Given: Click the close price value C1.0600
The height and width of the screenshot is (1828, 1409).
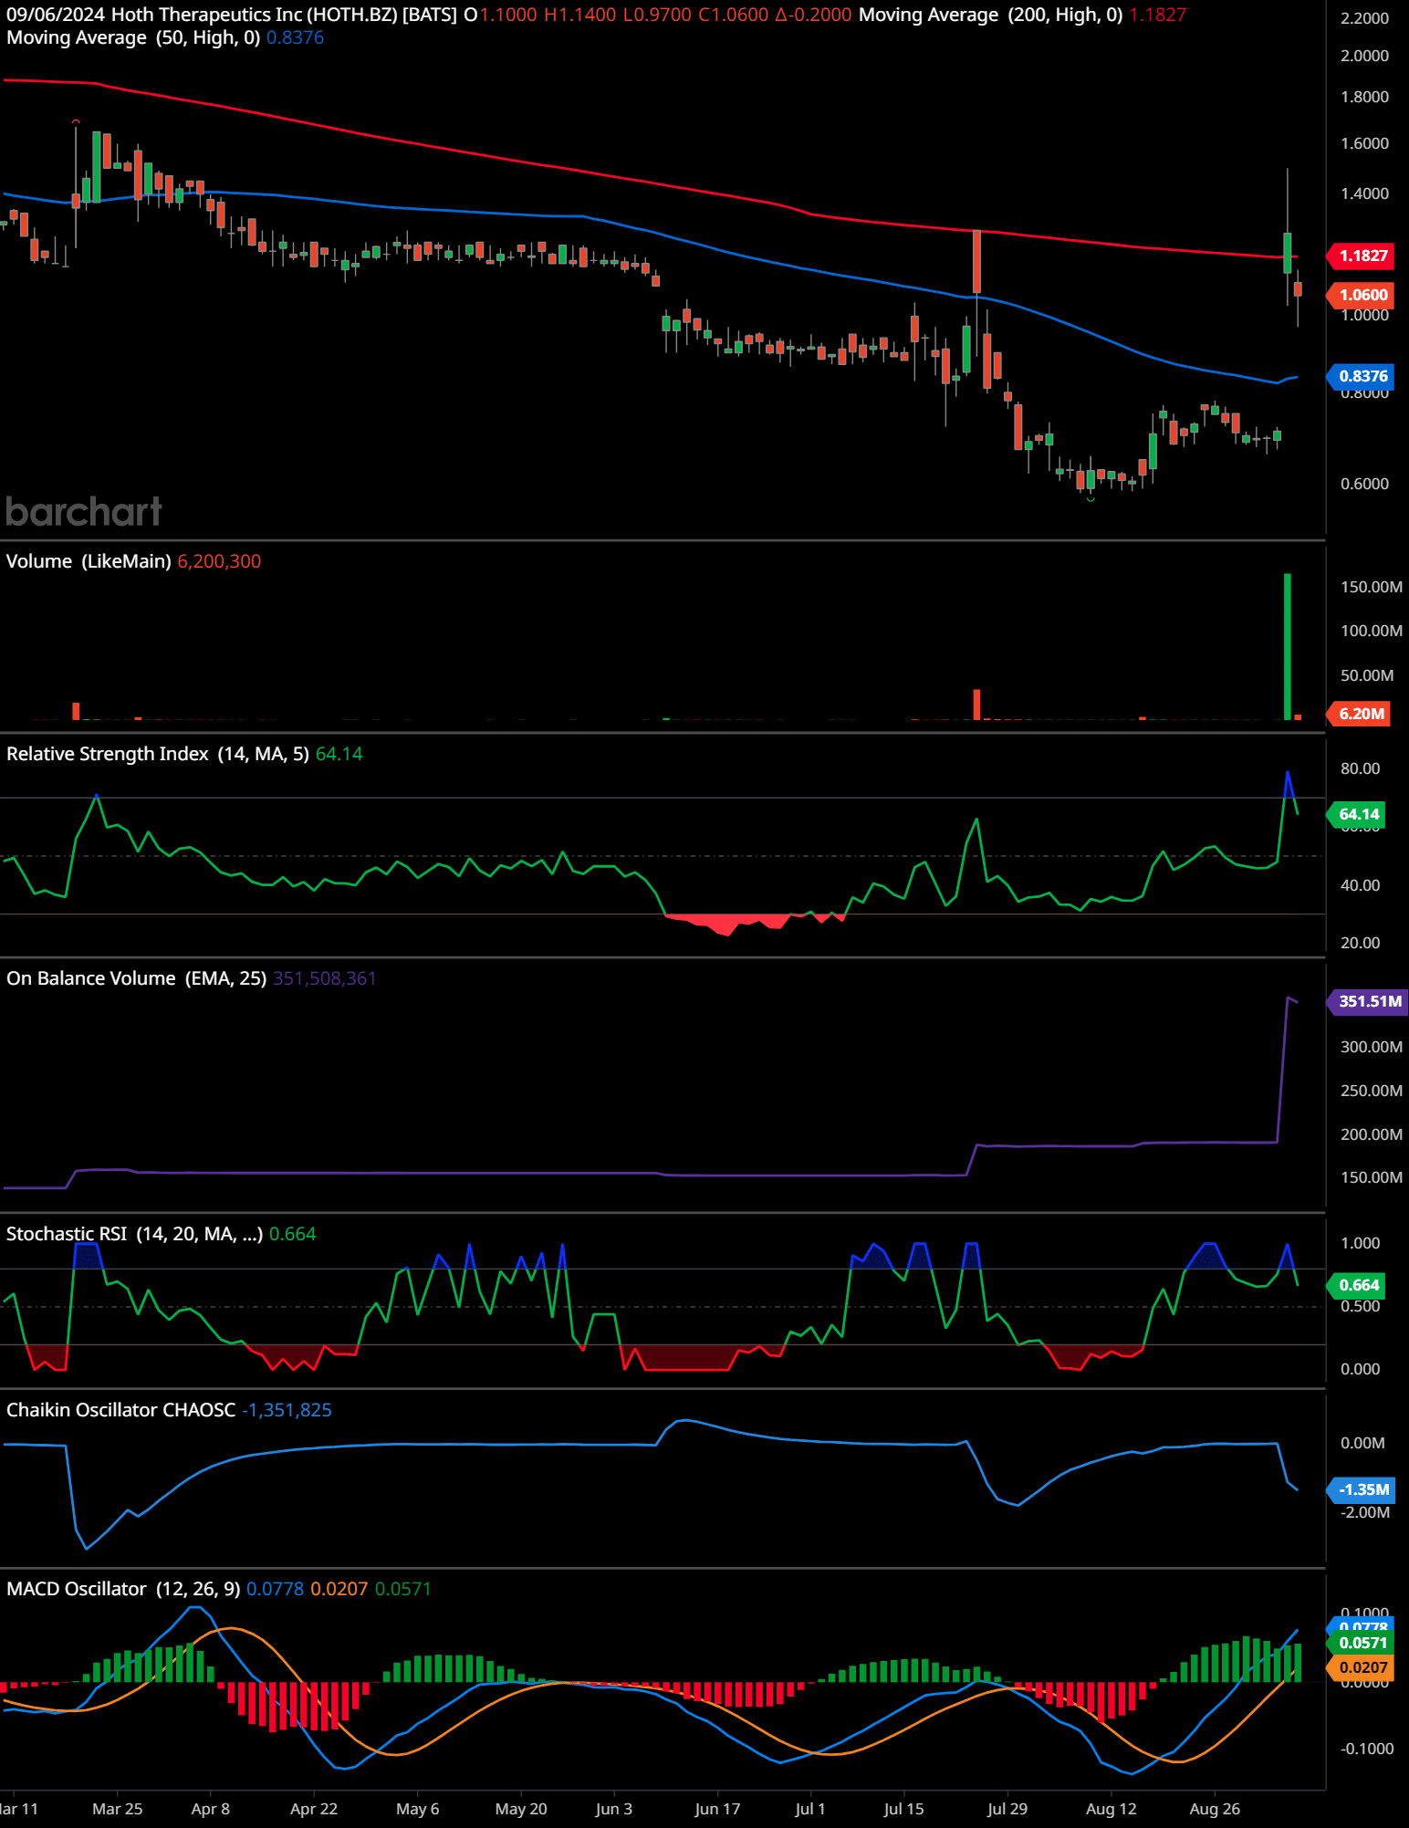Looking at the screenshot, I should click(x=734, y=15).
